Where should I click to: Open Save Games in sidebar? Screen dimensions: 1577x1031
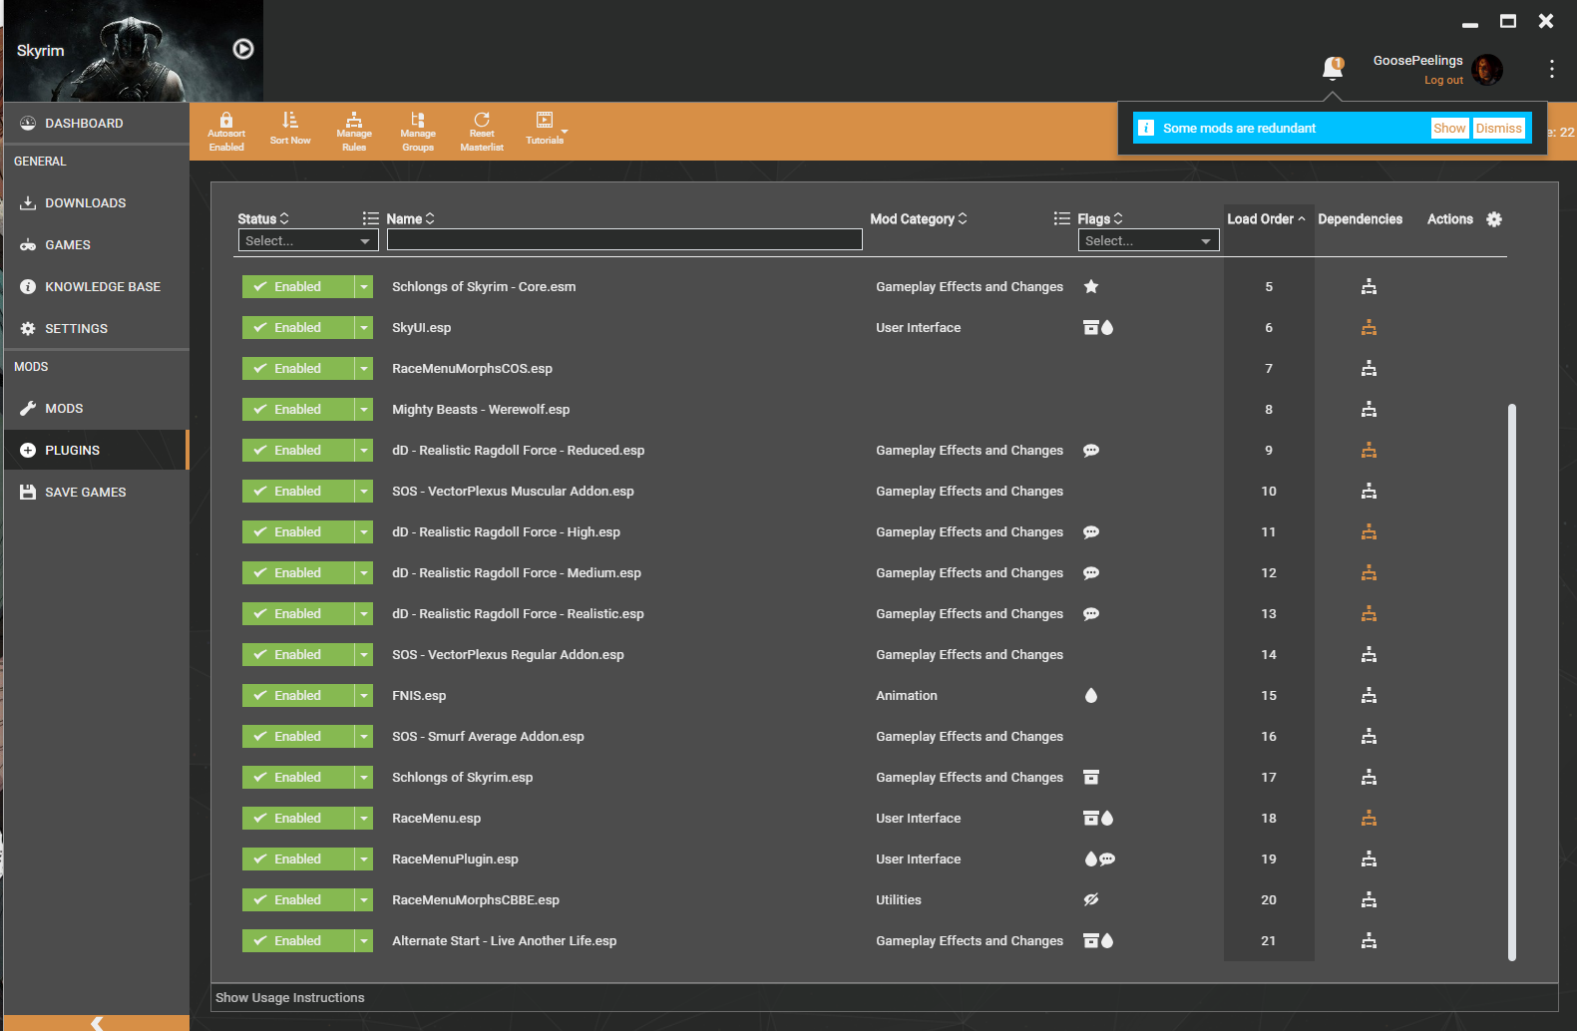[97, 493]
